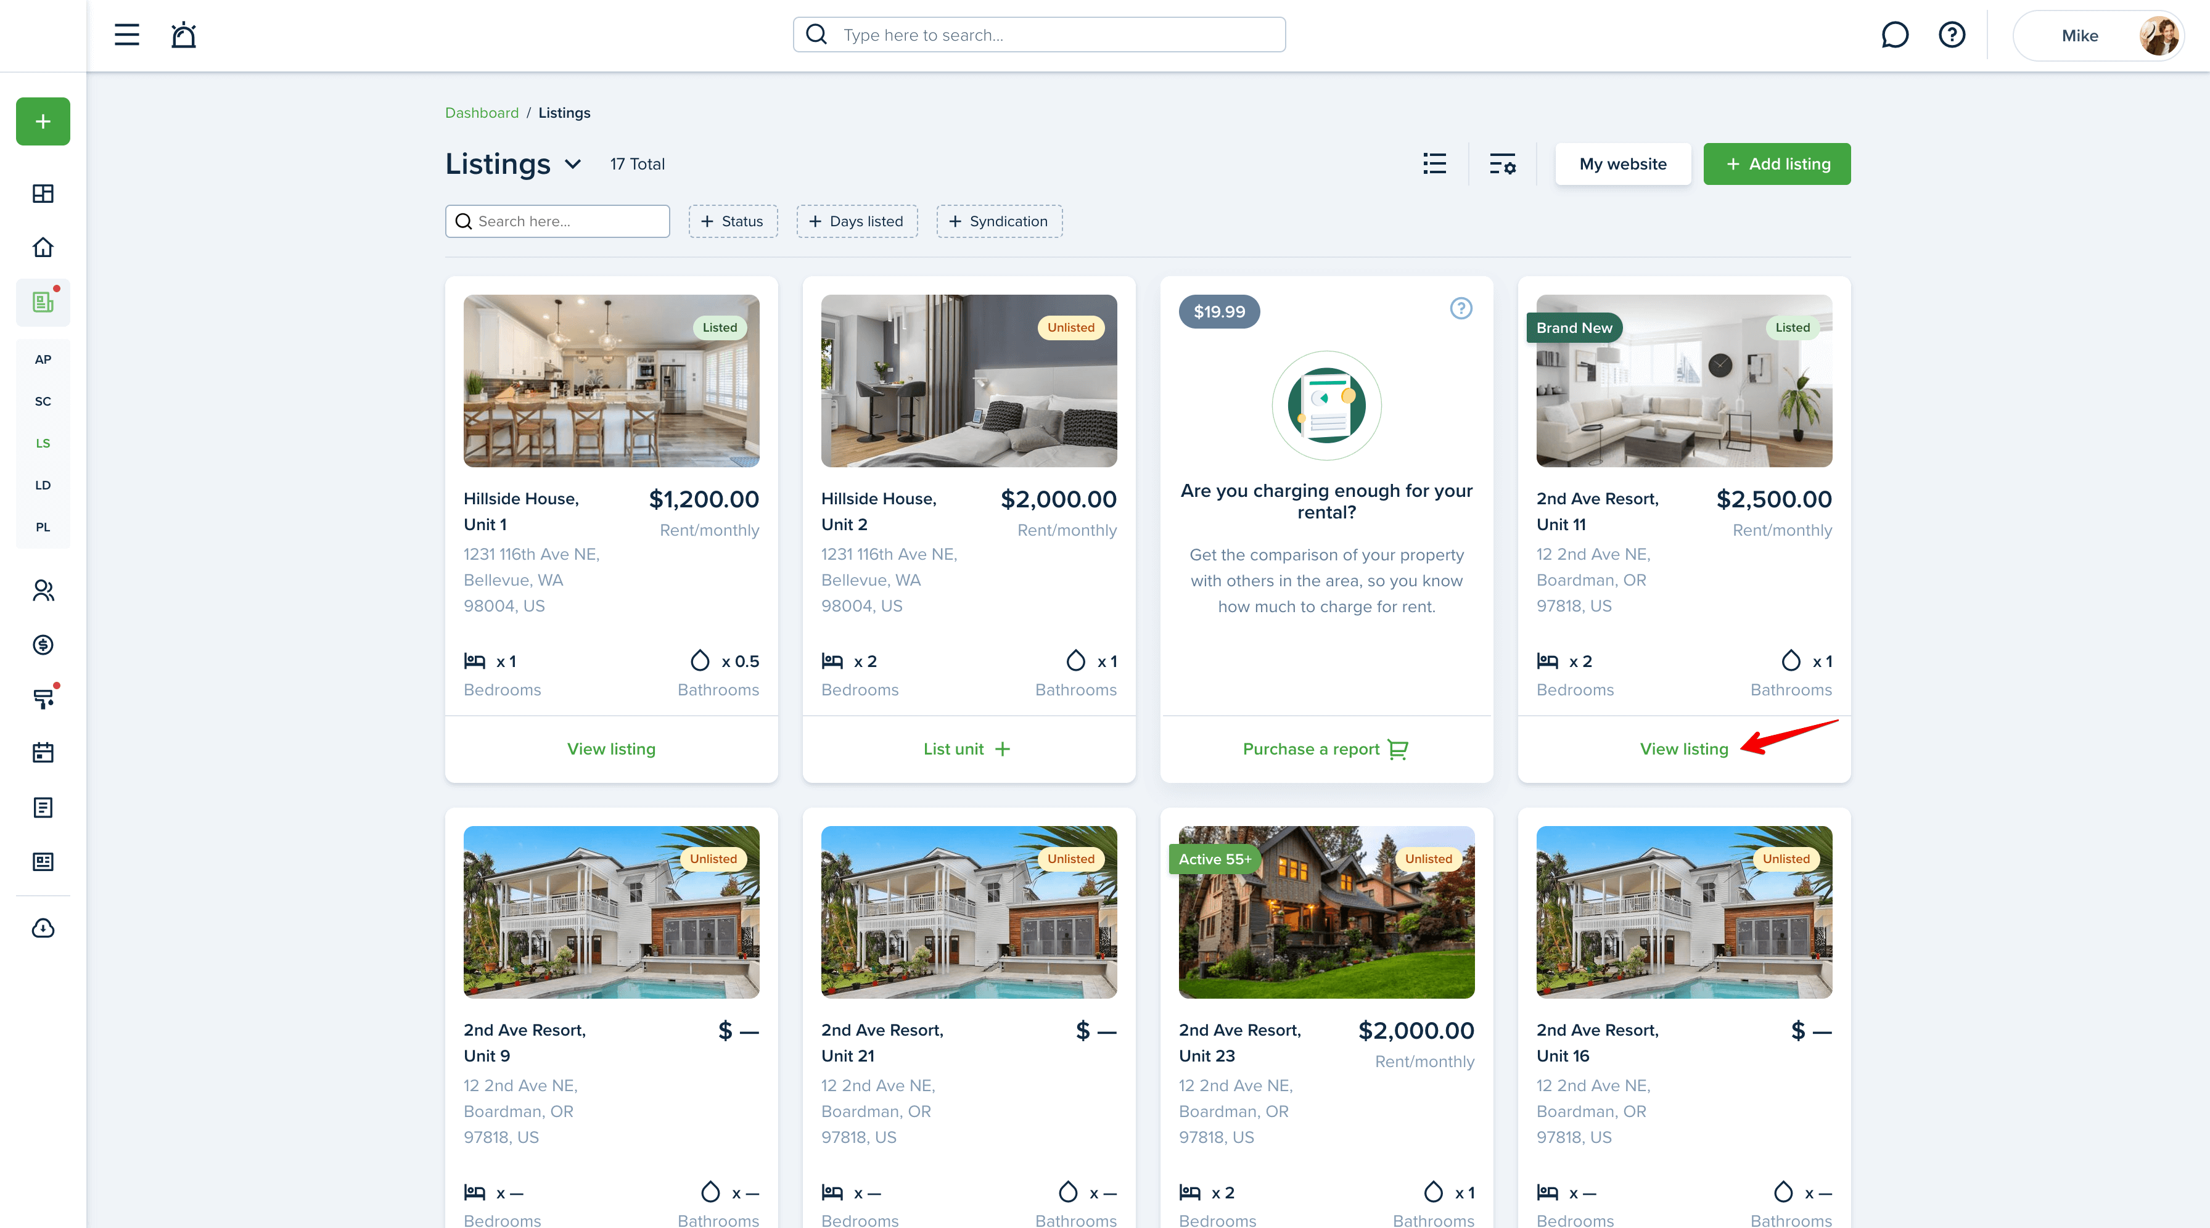Image resolution: width=2210 pixels, height=1228 pixels.
Task: Select AP in sidebar submenu
Action: [x=43, y=359]
